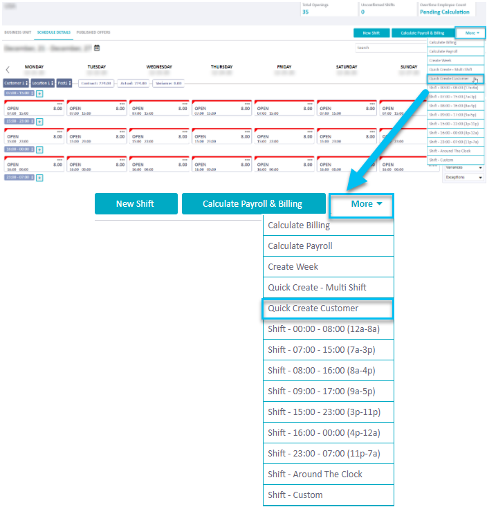
Task: Open the Total Openings value 35
Action: click(x=306, y=12)
